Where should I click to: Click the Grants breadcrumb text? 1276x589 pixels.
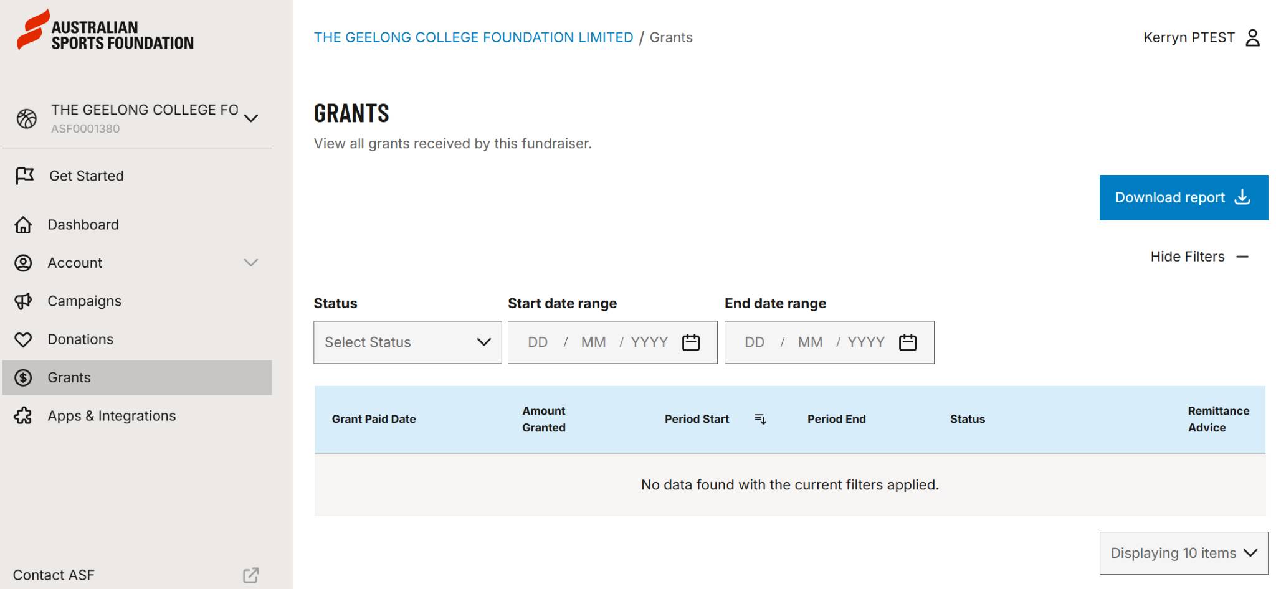671,37
